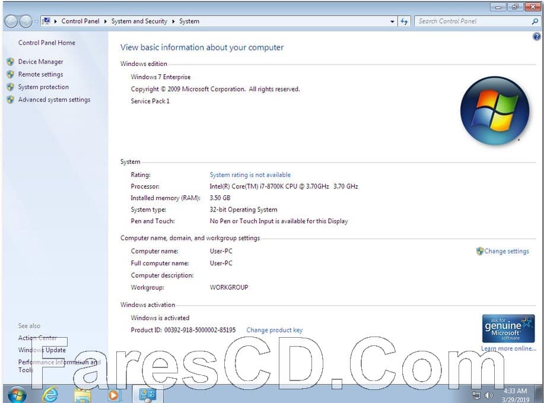Viewport: 544px width, 403px height.
Task: Click the Computer name value 'User-PC'
Action: coord(221,251)
